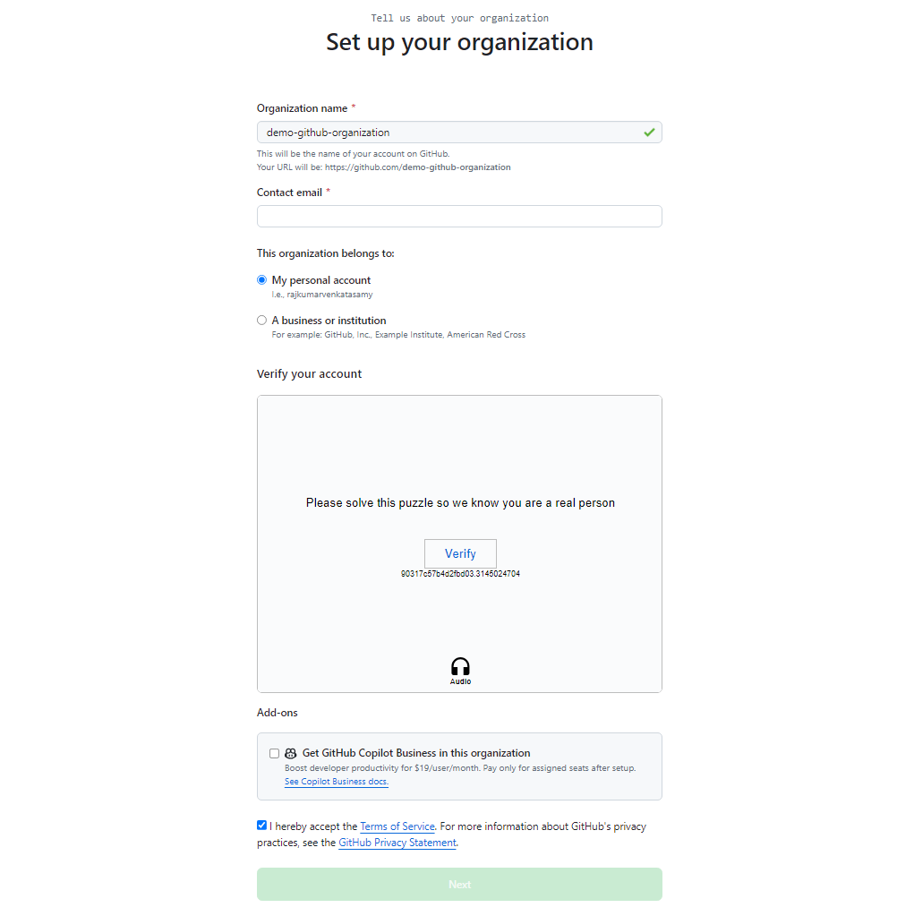Click the GitHub Copilot logo icon

click(x=290, y=753)
